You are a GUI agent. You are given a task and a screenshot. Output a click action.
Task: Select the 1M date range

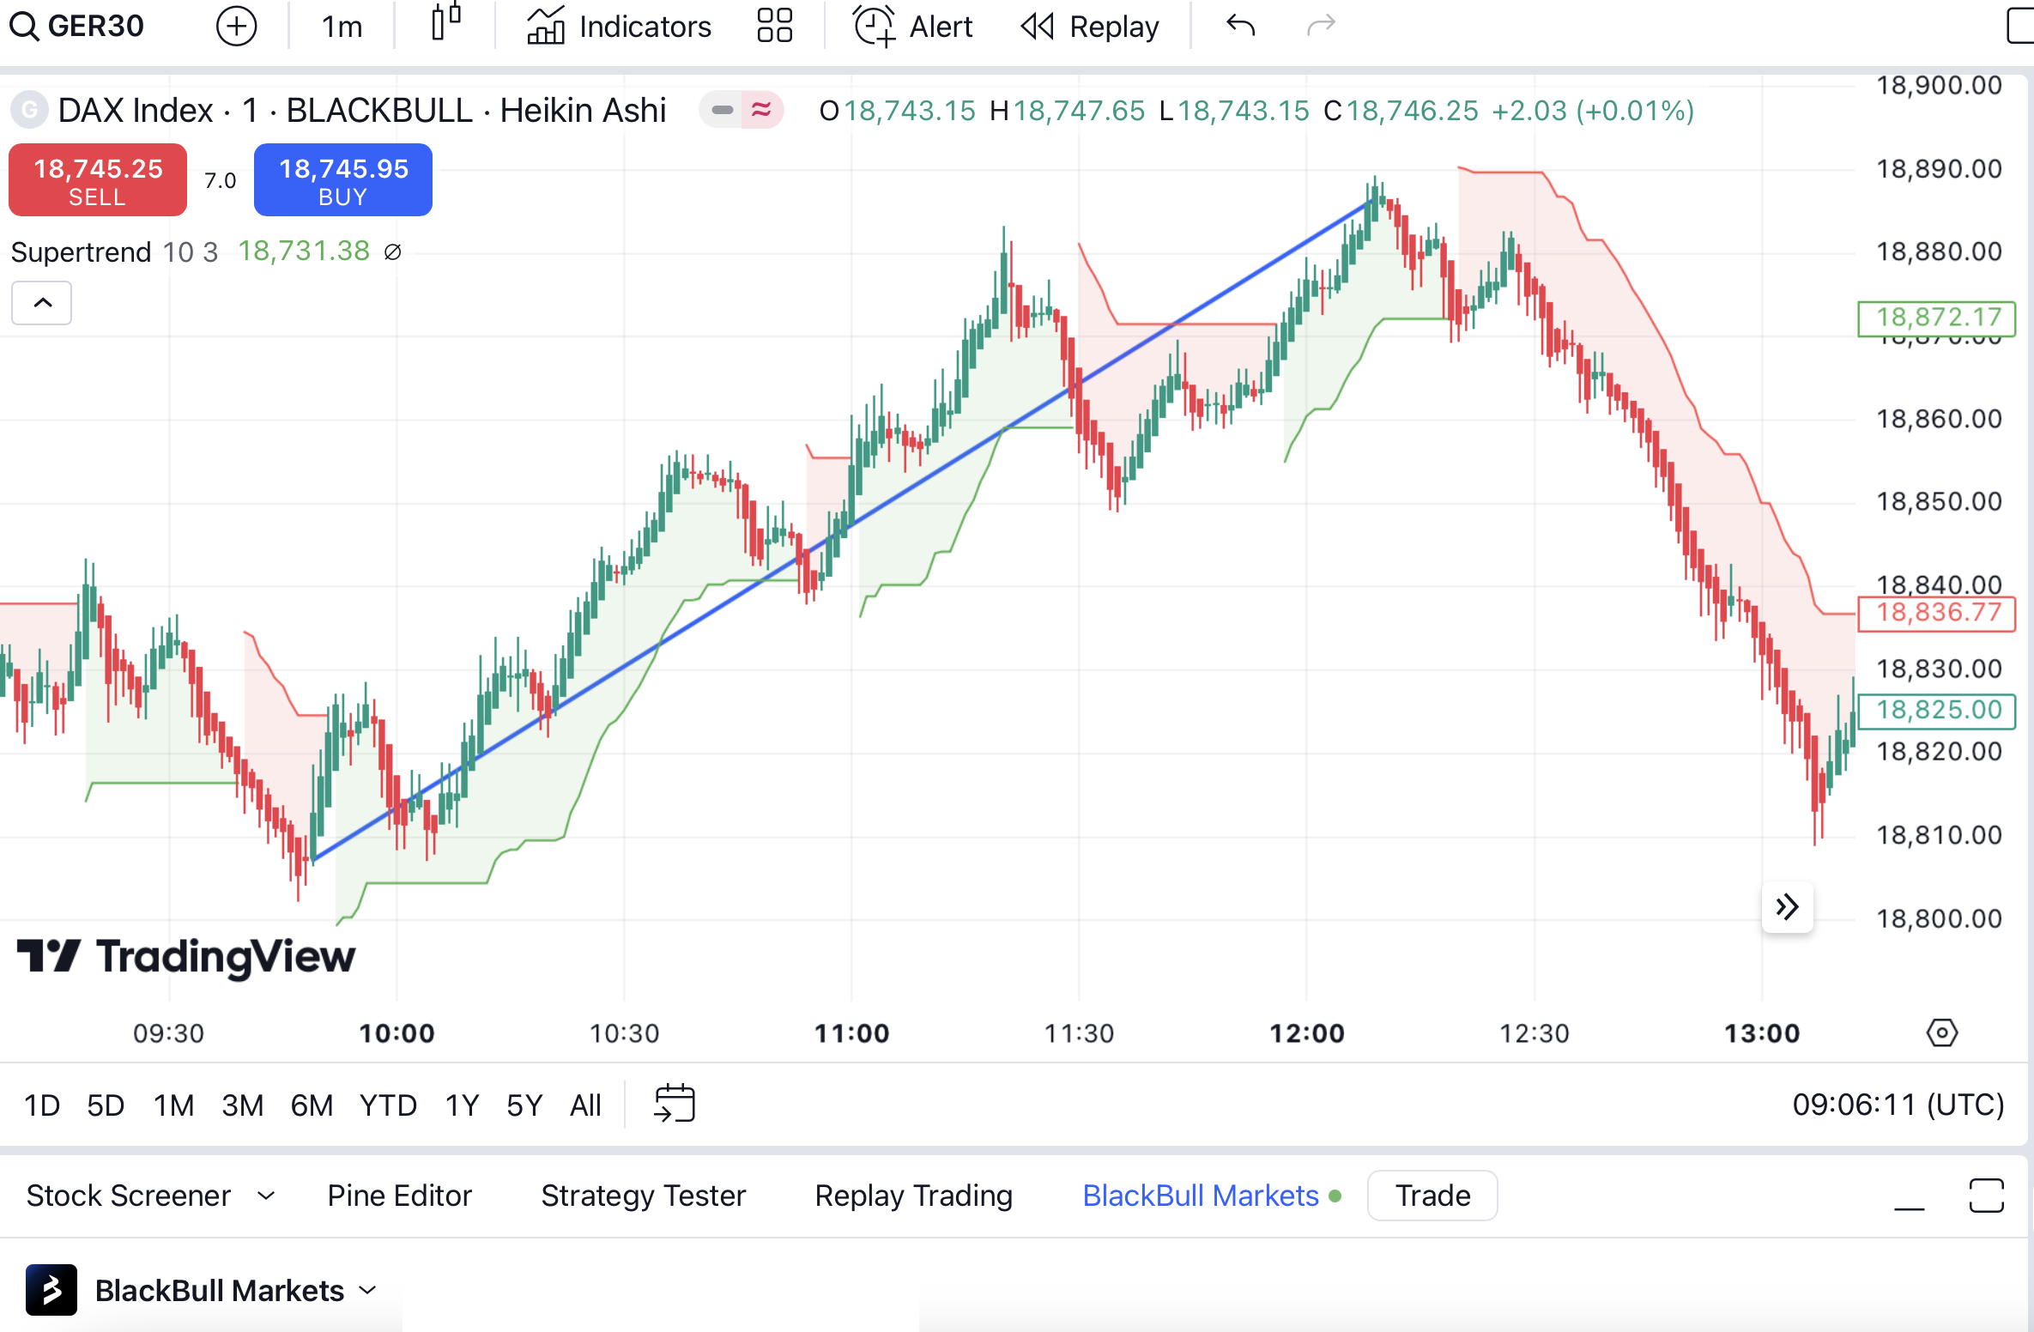[x=173, y=1105]
